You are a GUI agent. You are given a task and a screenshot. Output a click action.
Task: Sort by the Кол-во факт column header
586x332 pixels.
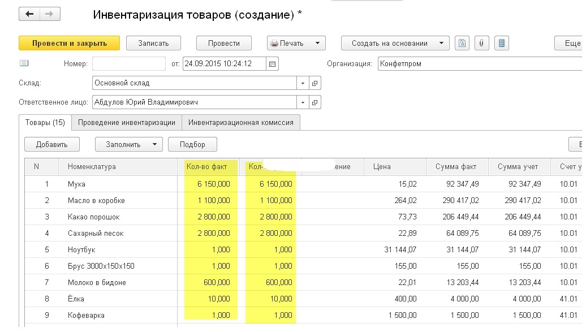coord(208,167)
